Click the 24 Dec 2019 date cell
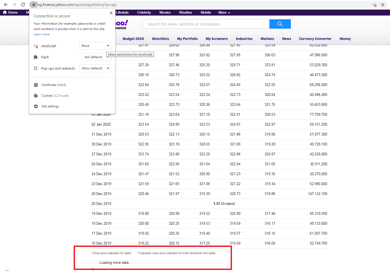 101,174
